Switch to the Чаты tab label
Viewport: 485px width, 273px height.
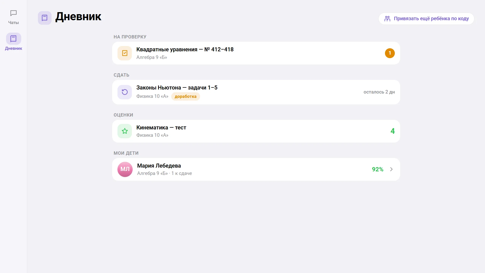[13, 22]
